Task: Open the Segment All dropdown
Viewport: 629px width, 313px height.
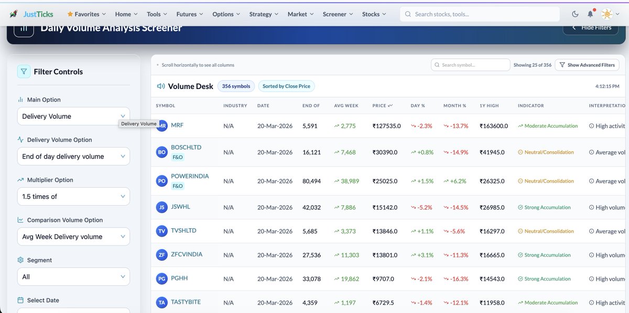Action: pos(73,277)
